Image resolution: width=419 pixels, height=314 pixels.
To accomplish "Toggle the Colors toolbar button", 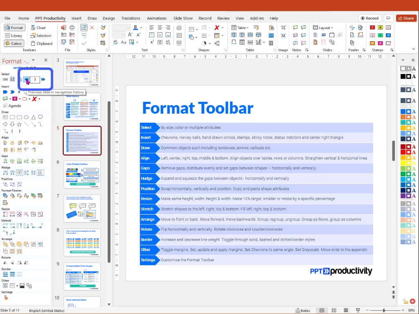I will coord(14,43).
